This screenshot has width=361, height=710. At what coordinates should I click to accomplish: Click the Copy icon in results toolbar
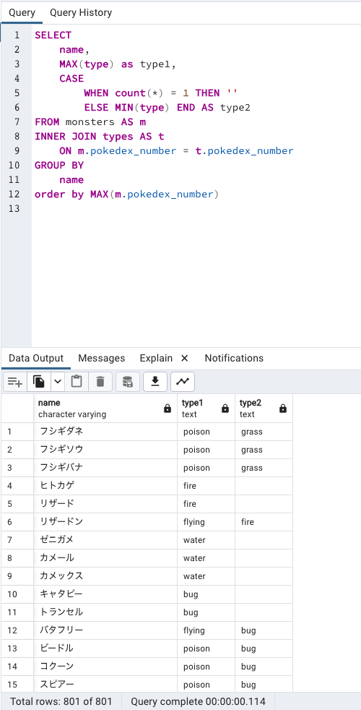39,382
